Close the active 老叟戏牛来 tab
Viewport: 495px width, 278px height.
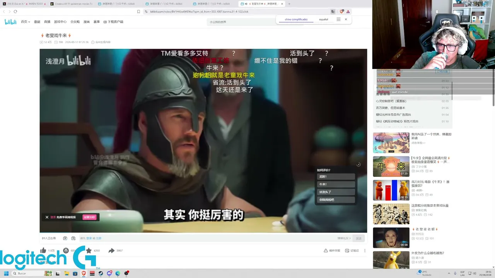(x=282, y=4)
